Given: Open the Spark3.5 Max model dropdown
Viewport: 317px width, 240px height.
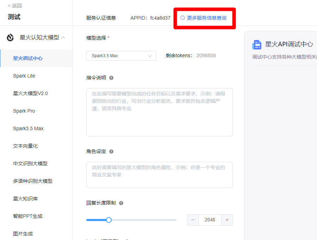Looking at the screenshot, I should pos(121,56).
